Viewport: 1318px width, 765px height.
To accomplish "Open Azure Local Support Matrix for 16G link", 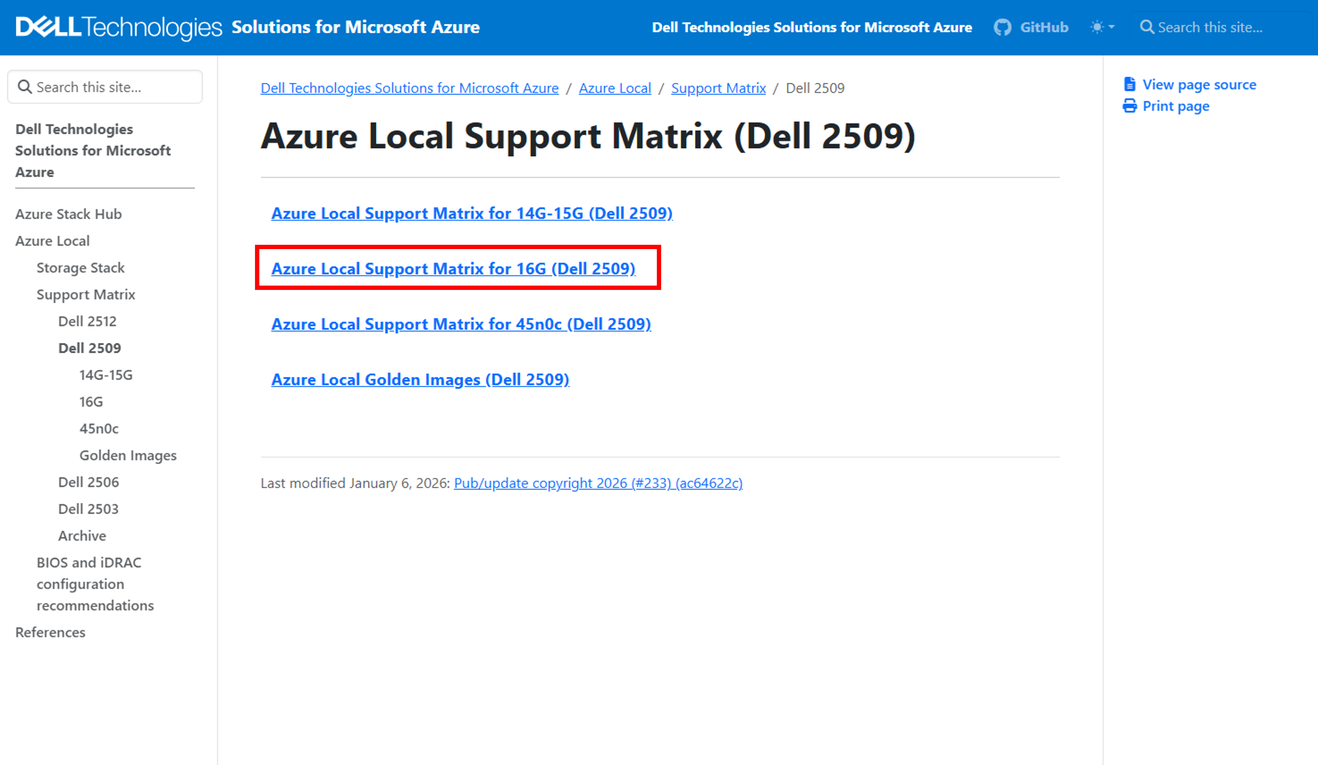I will [x=453, y=269].
